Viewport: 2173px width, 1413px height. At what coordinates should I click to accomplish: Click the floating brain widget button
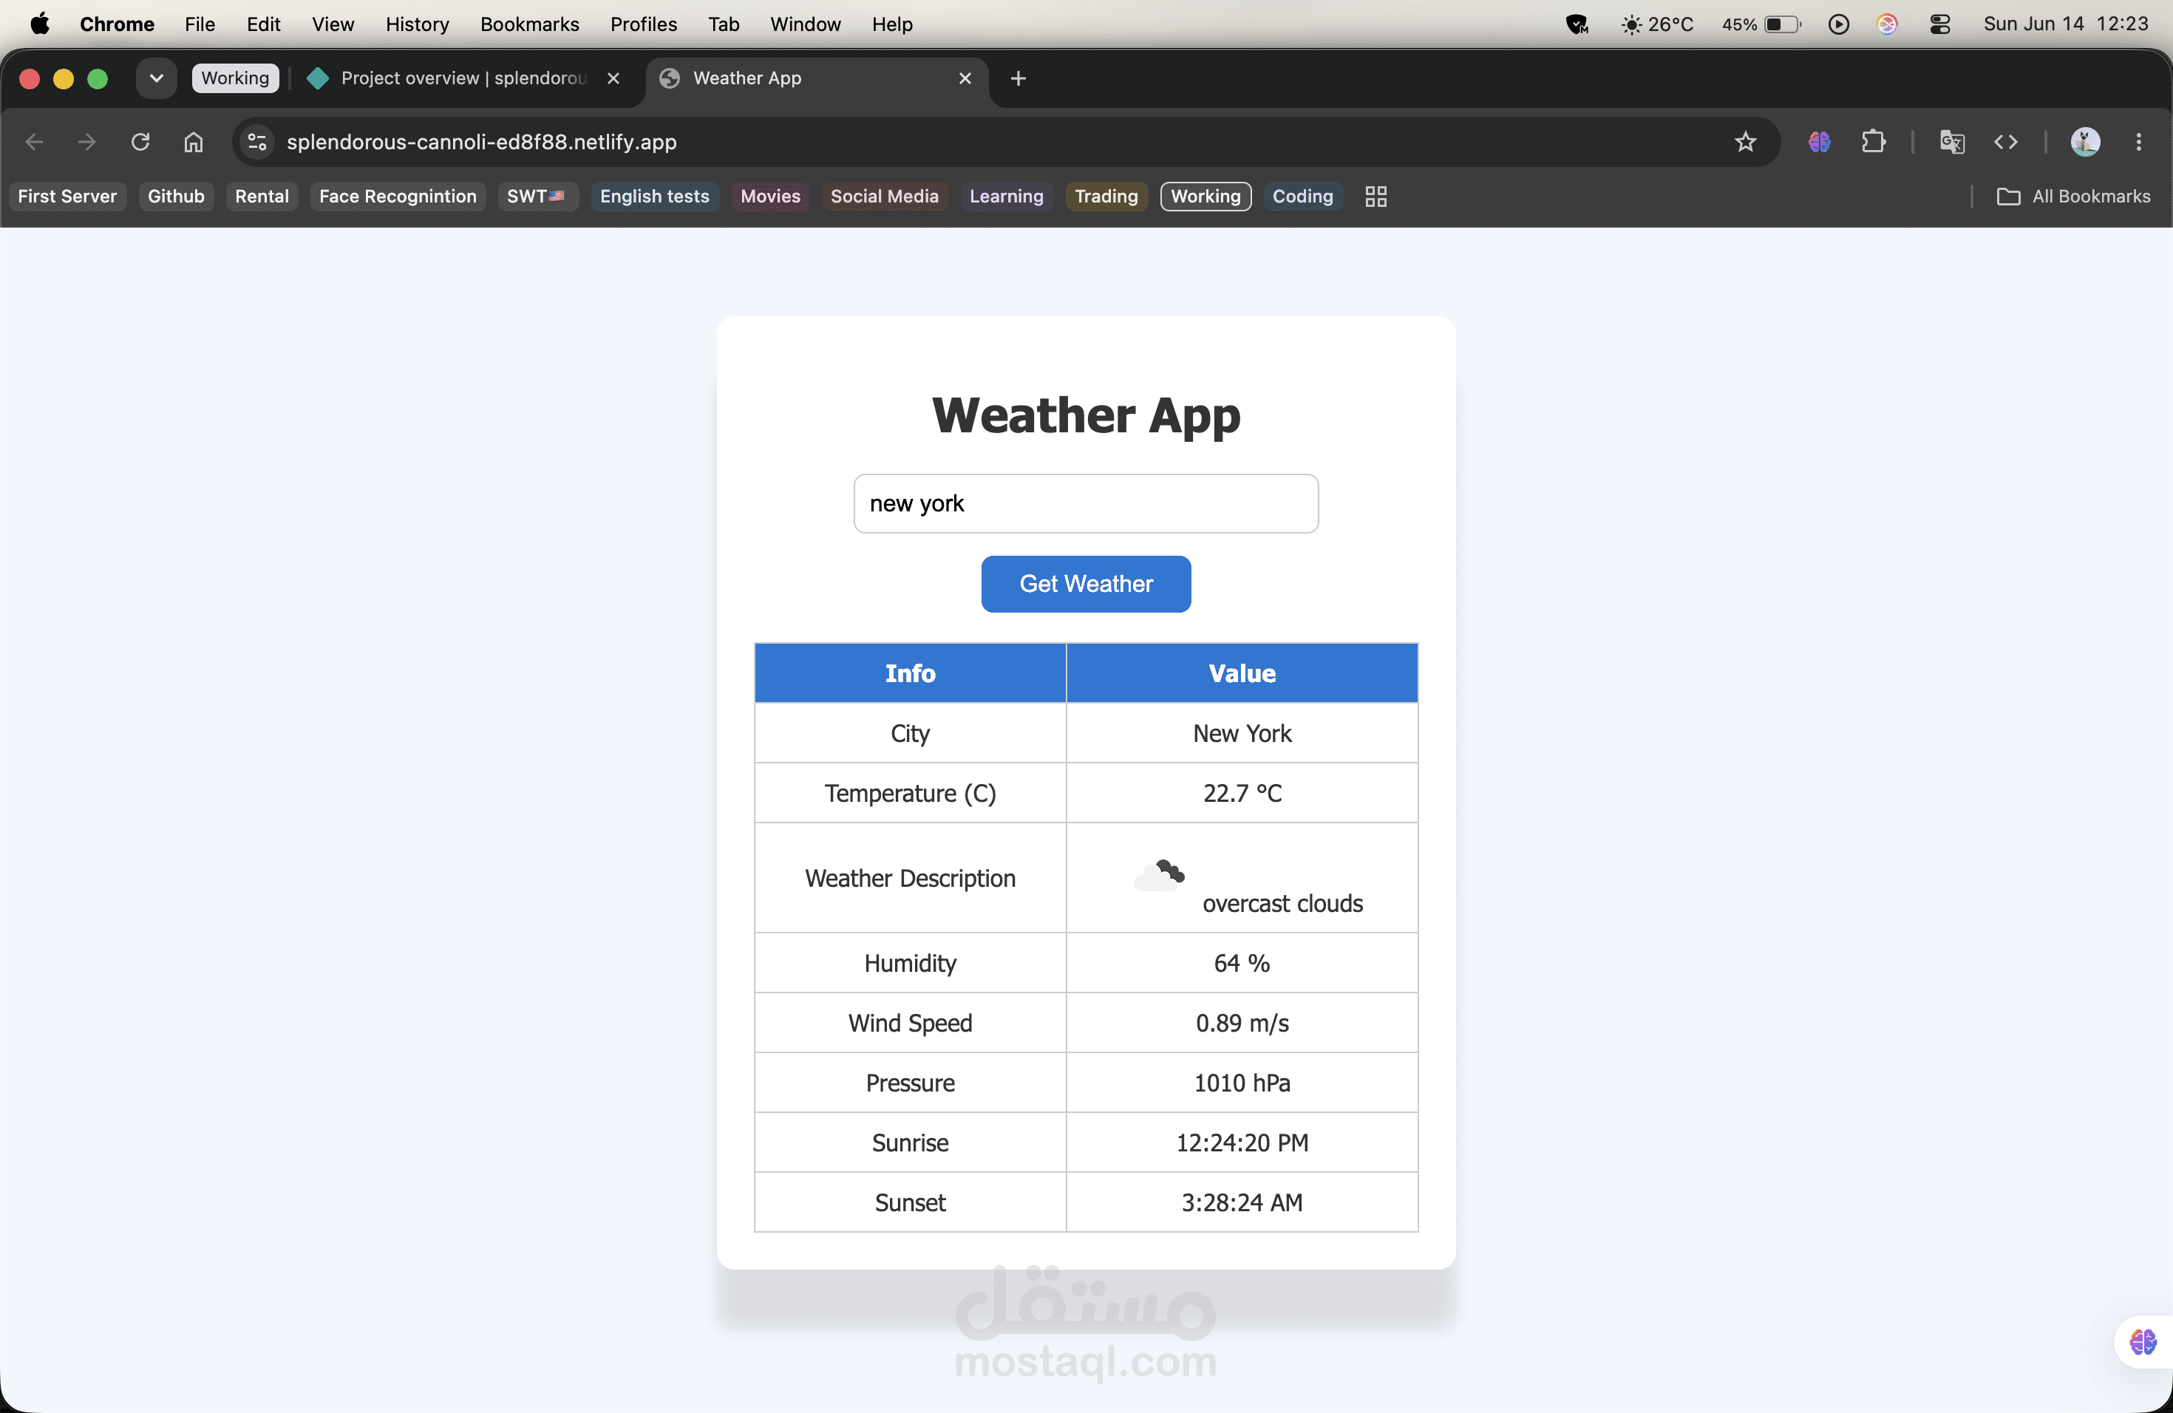[2143, 1342]
